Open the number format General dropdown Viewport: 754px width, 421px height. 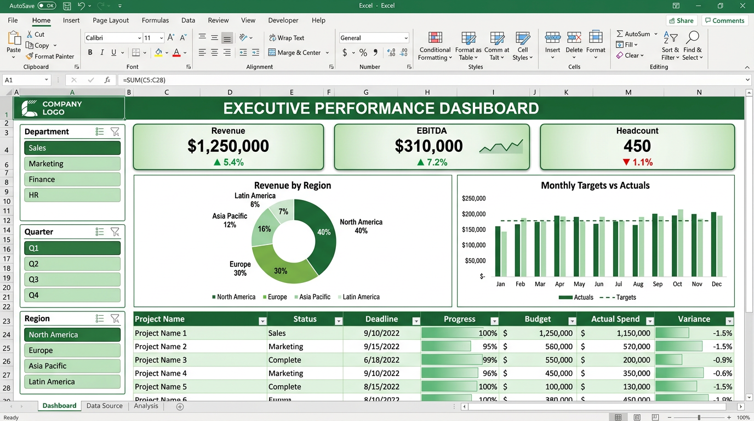click(x=406, y=38)
